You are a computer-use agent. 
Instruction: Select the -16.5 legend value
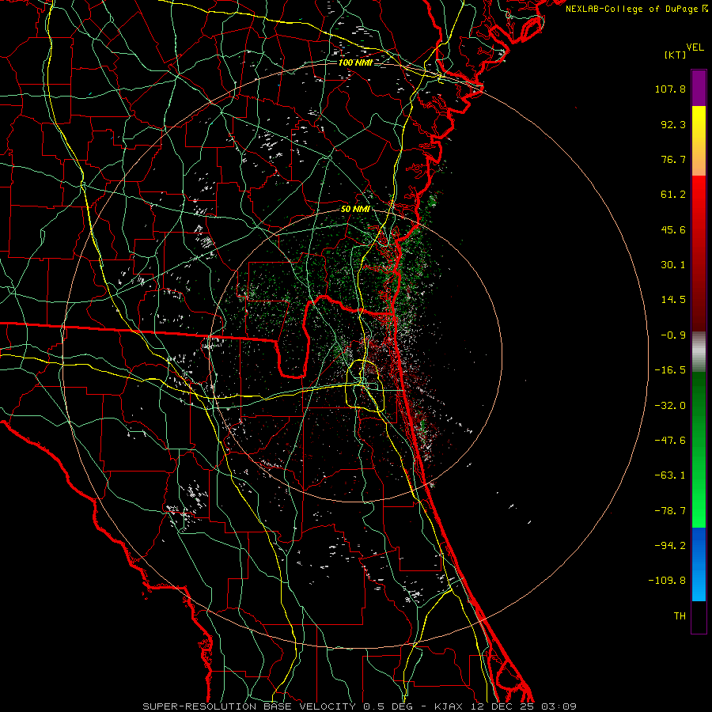coord(670,370)
